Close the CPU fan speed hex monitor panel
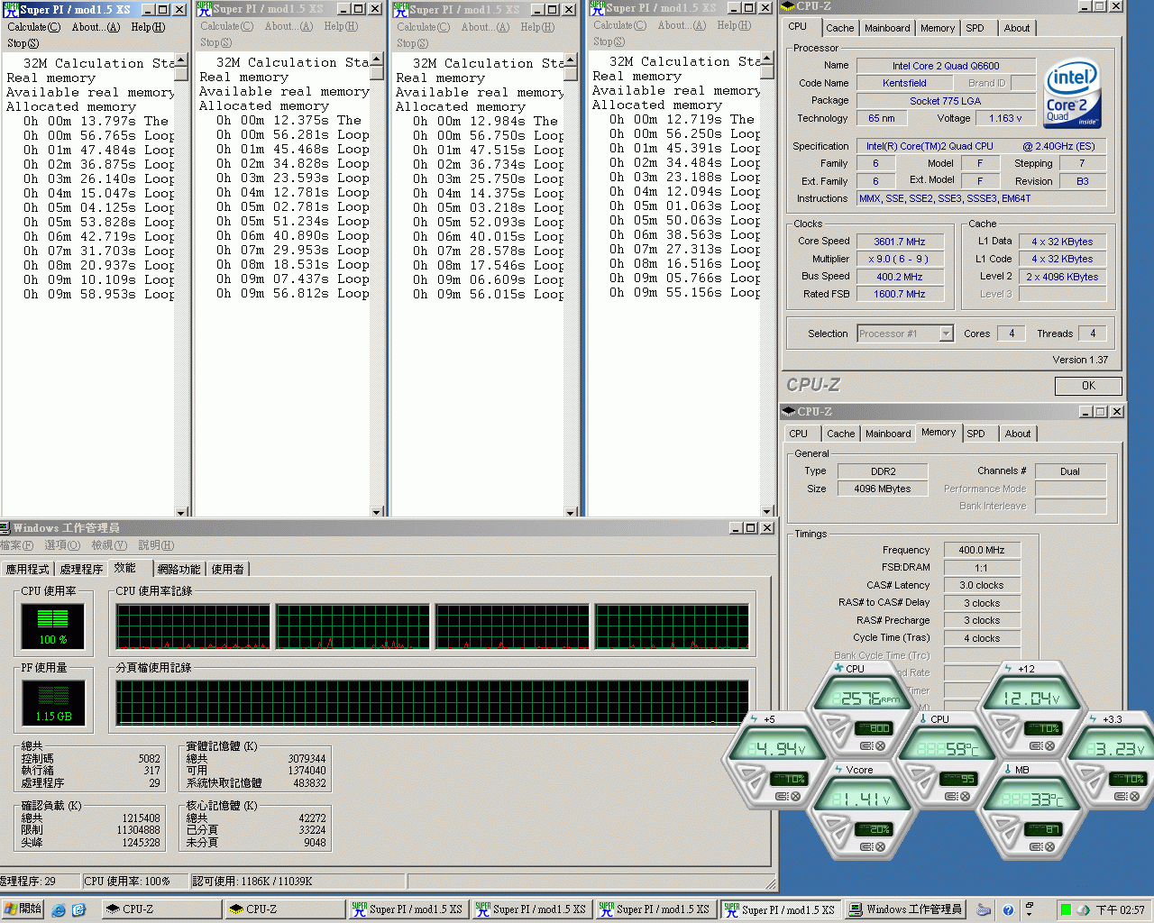Viewport: 1154px width, 923px height. (879, 746)
